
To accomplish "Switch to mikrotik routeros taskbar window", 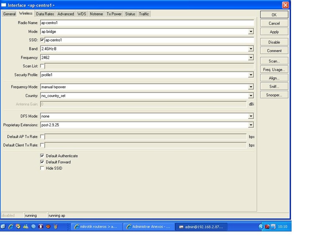I will (97, 227).
